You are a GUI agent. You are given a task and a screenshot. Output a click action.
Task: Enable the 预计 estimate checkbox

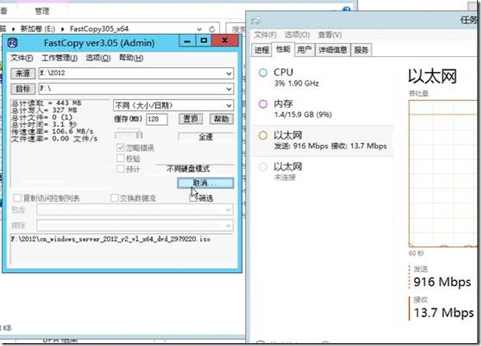[x=120, y=169]
